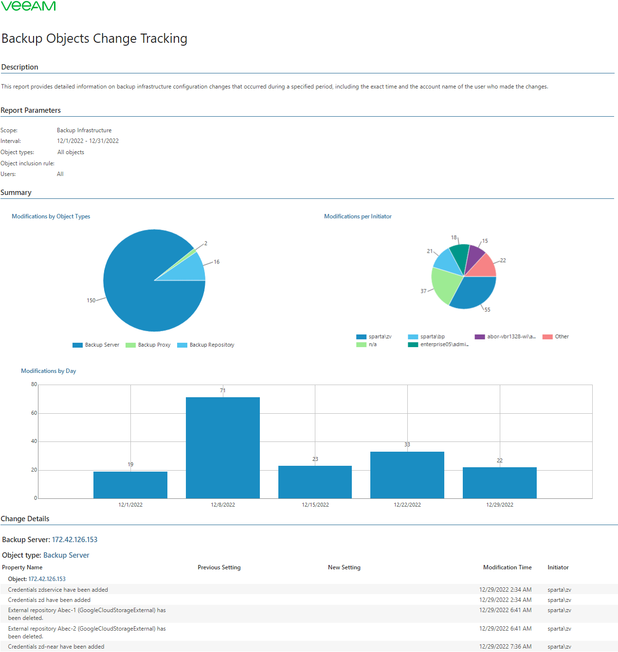The width and height of the screenshot is (618, 652).
Task: Click the initiator pie slice labeled 37
Action: point(445,286)
